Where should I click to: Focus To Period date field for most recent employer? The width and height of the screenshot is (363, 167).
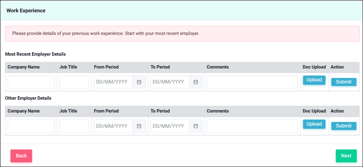pyautogui.click(x=170, y=82)
